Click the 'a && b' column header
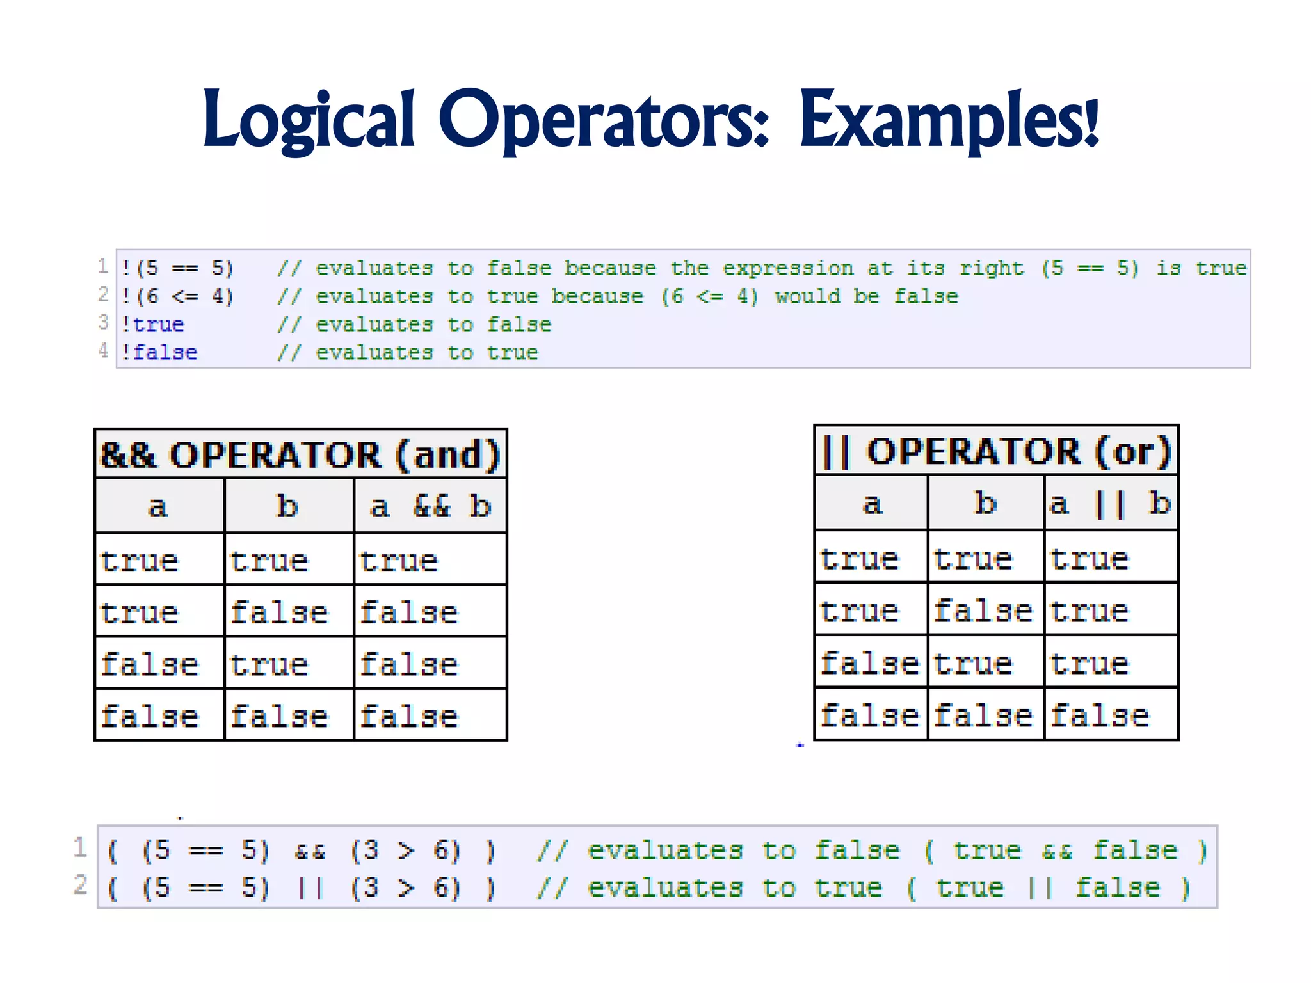The height and width of the screenshot is (983, 1311). [x=430, y=506]
